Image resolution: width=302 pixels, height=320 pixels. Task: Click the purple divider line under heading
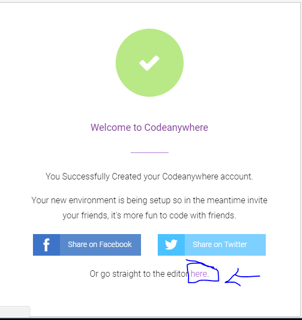point(150,152)
